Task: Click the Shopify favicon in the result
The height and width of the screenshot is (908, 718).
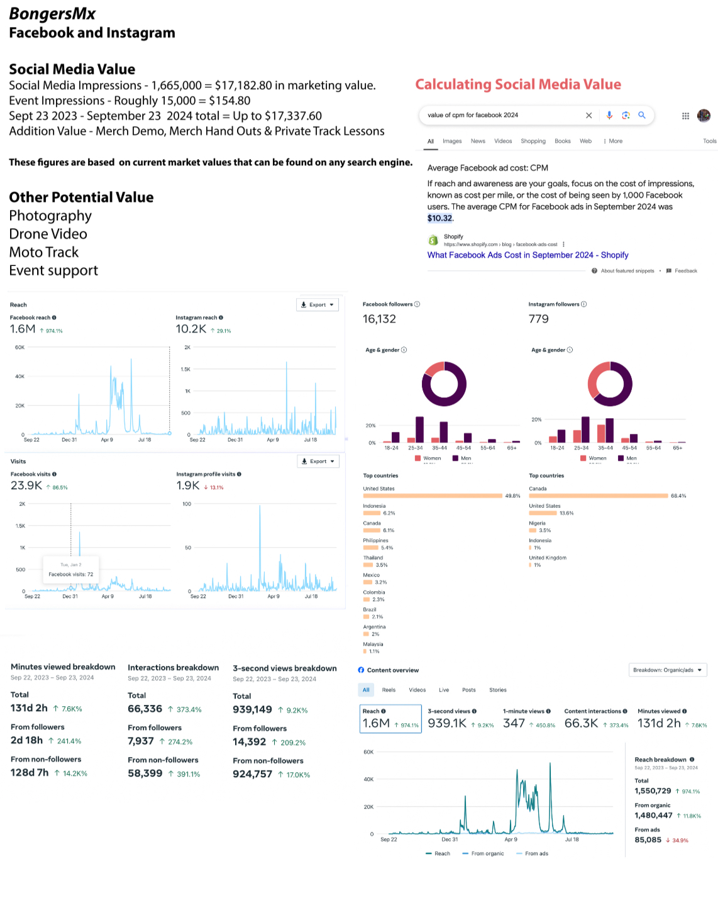Action: pyautogui.click(x=433, y=240)
